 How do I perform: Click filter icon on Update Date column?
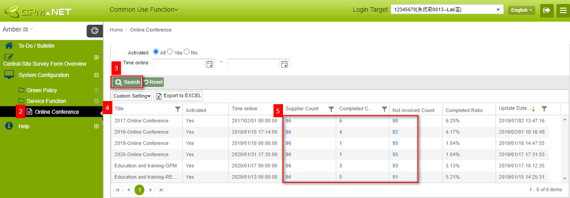544,109
